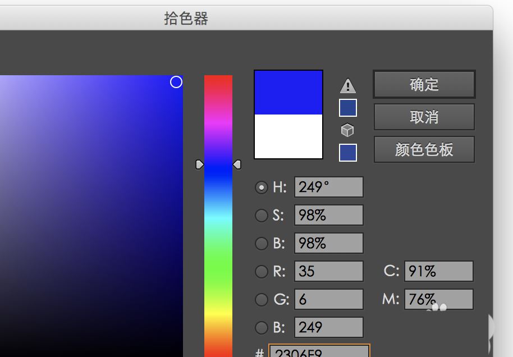Screen dimensions: 513x357
Task: Select the B radio button for blue mode
Action: click(261, 327)
